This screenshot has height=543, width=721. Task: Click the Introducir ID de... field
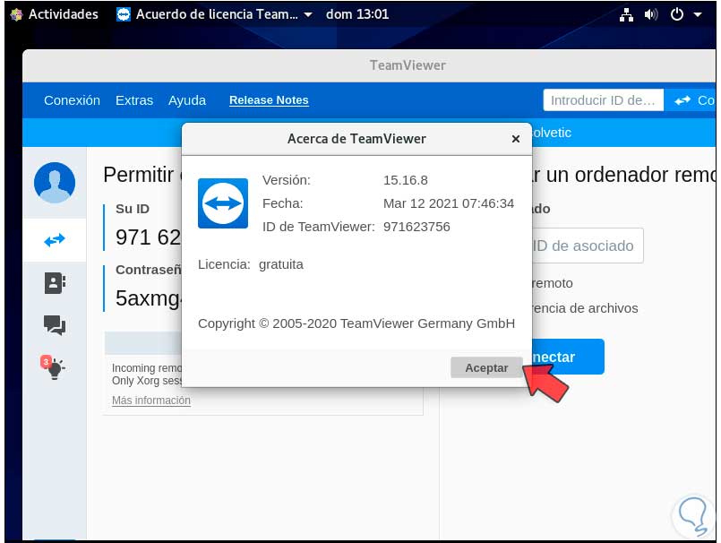click(603, 100)
